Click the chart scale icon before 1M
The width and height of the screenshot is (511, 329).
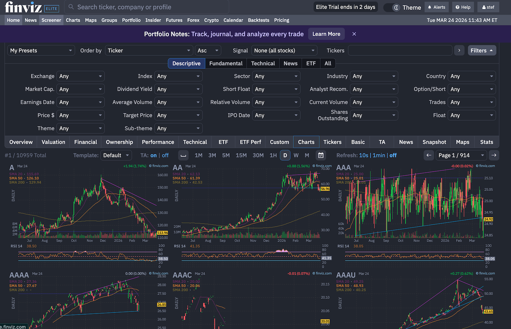183,155
